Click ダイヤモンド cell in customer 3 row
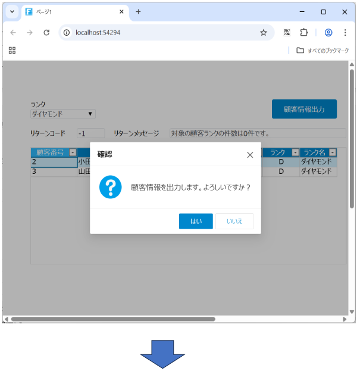Viewport: 357px width, 371px height. click(x=318, y=172)
